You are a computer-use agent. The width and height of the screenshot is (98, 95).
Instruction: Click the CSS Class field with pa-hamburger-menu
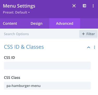47,86
